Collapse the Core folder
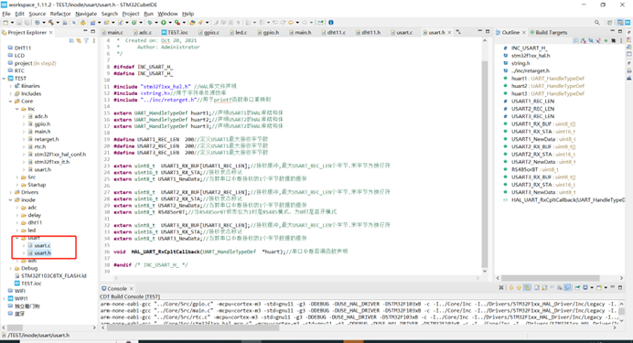 [11, 102]
